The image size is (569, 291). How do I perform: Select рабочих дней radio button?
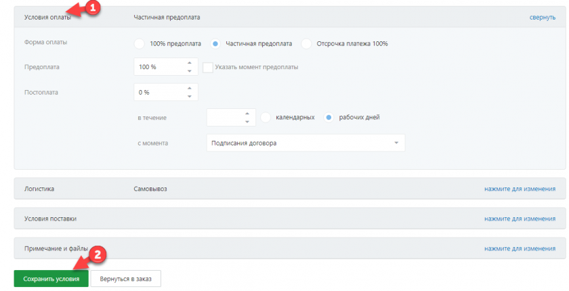pyautogui.click(x=329, y=117)
